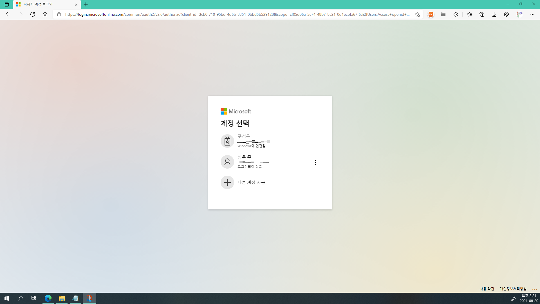Close the 사용자 계정 로그인 tab
The image size is (540, 304).
tap(76, 5)
